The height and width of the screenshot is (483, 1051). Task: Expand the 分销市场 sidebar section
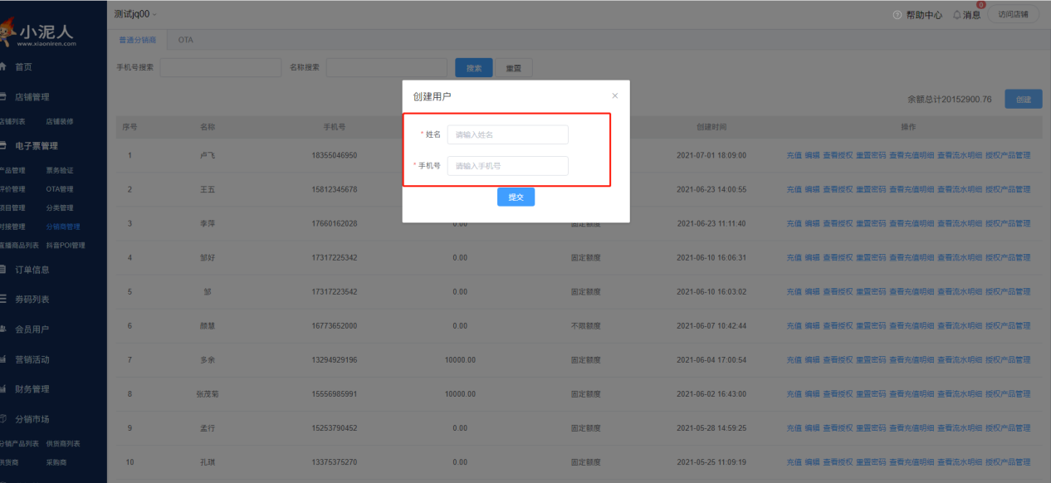32,419
